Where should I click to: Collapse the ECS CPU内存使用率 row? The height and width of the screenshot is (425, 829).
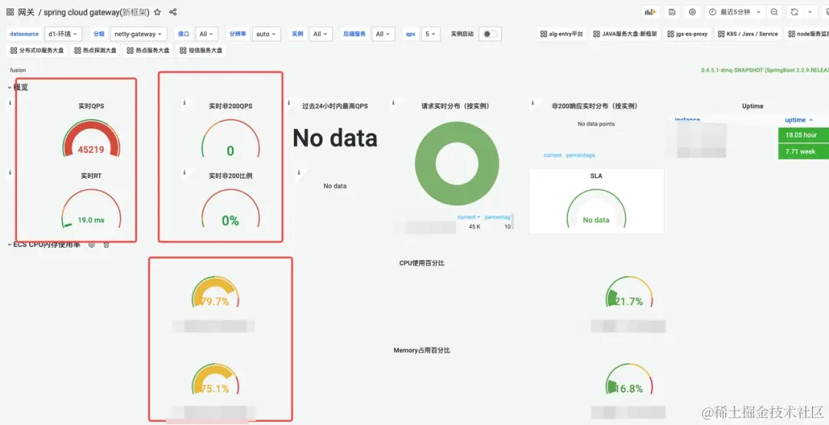(x=43, y=245)
